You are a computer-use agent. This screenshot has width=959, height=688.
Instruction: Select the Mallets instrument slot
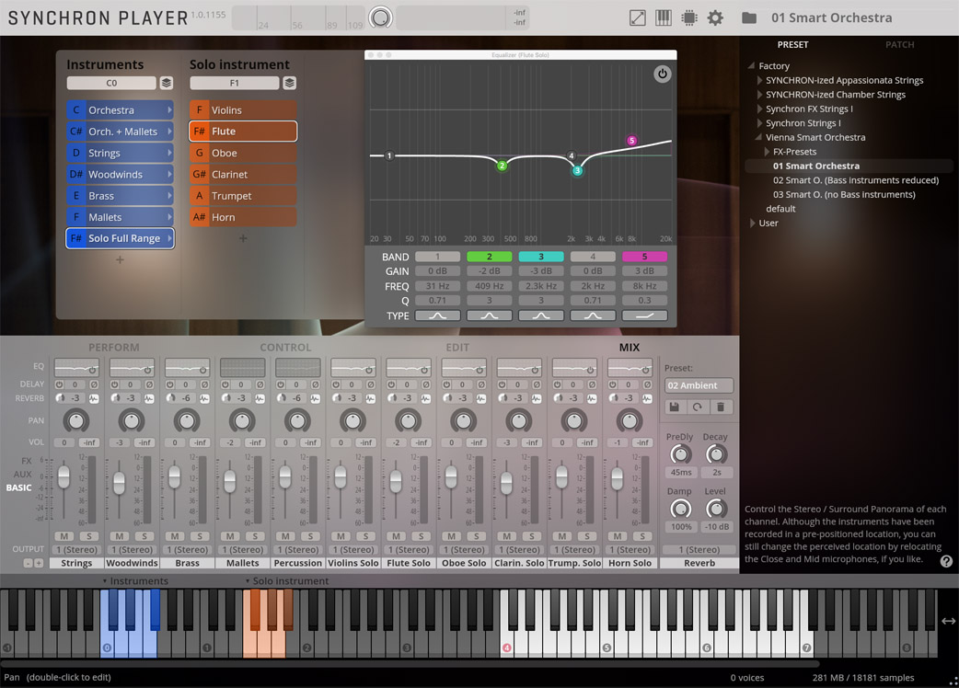pyautogui.click(x=120, y=217)
